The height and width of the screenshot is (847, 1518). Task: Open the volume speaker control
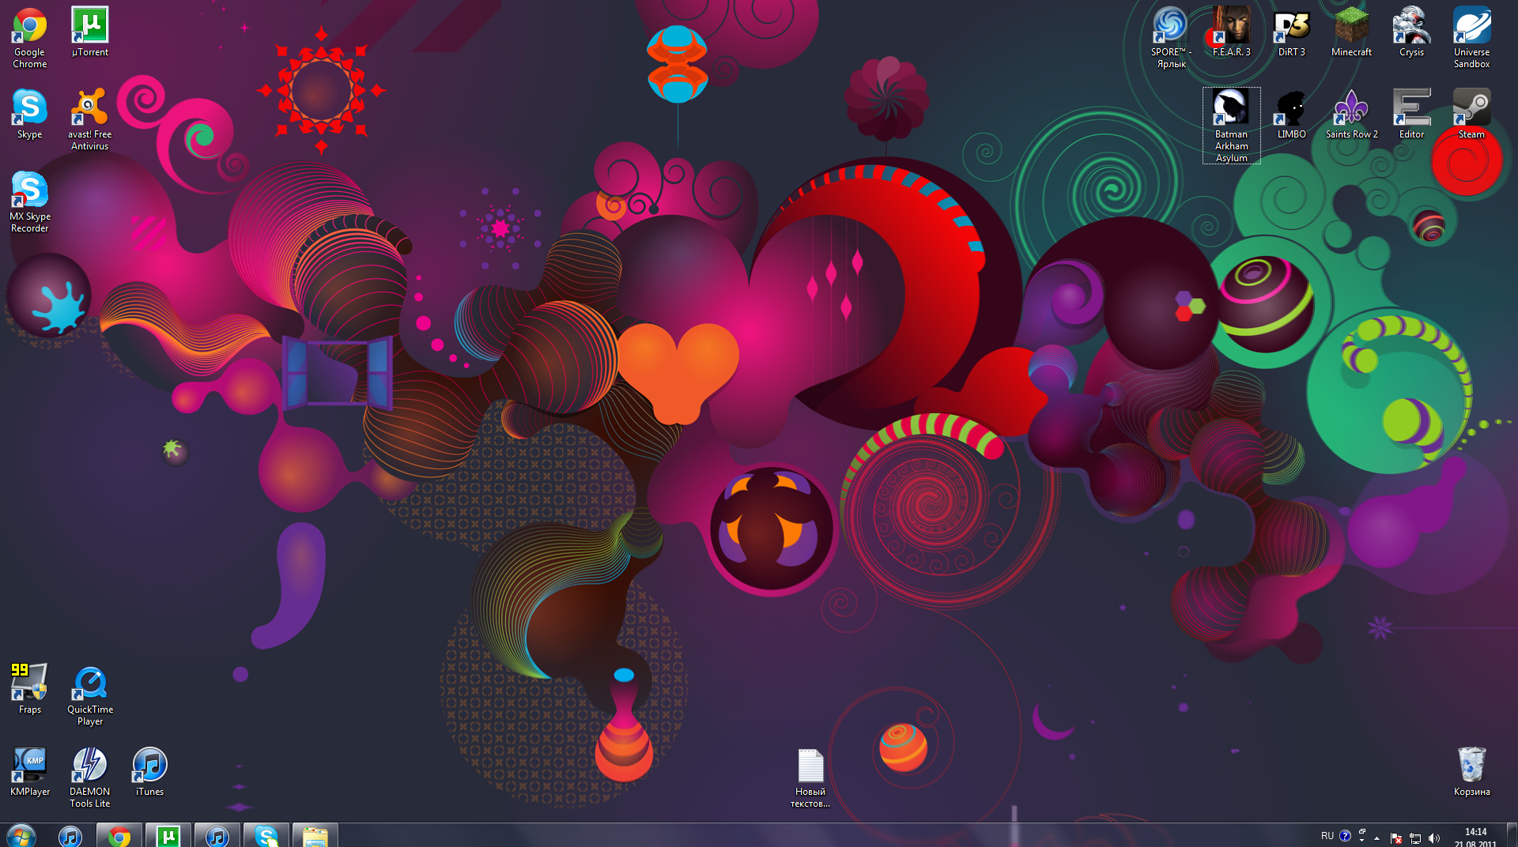[1434, 838]
